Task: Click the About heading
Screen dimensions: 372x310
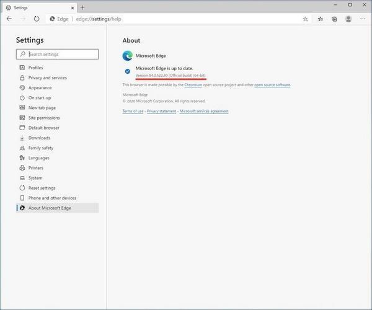Action: pyautogui.click(x=131, y=40)
